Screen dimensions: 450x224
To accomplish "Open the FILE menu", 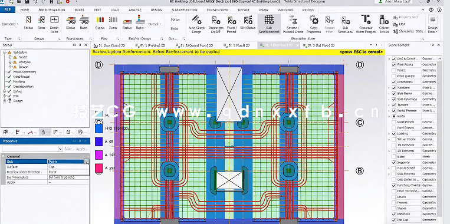I will [8, 10].
